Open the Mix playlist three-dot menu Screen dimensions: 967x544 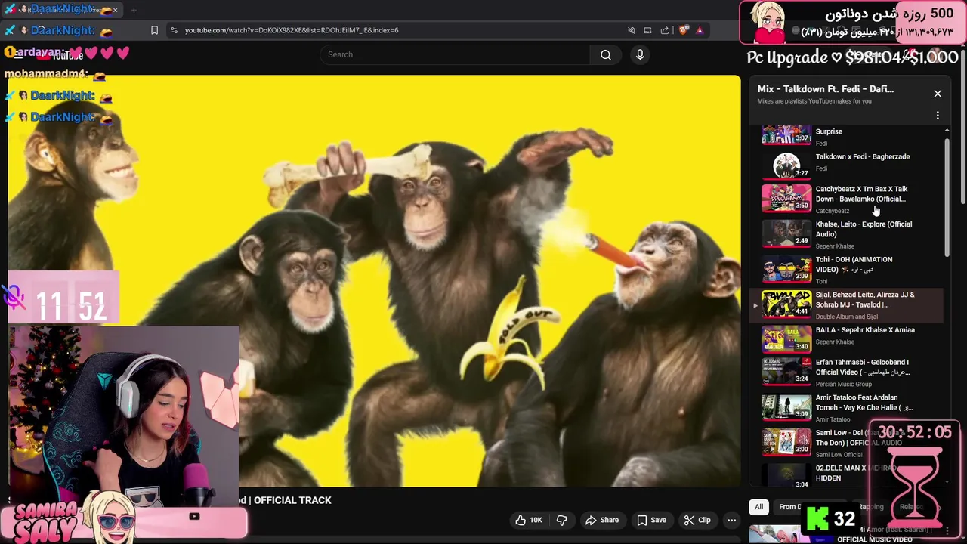[x=938, y=116]
